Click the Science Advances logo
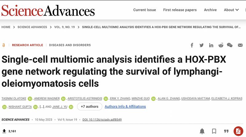 pyautogui.click(x=48, y=10)
